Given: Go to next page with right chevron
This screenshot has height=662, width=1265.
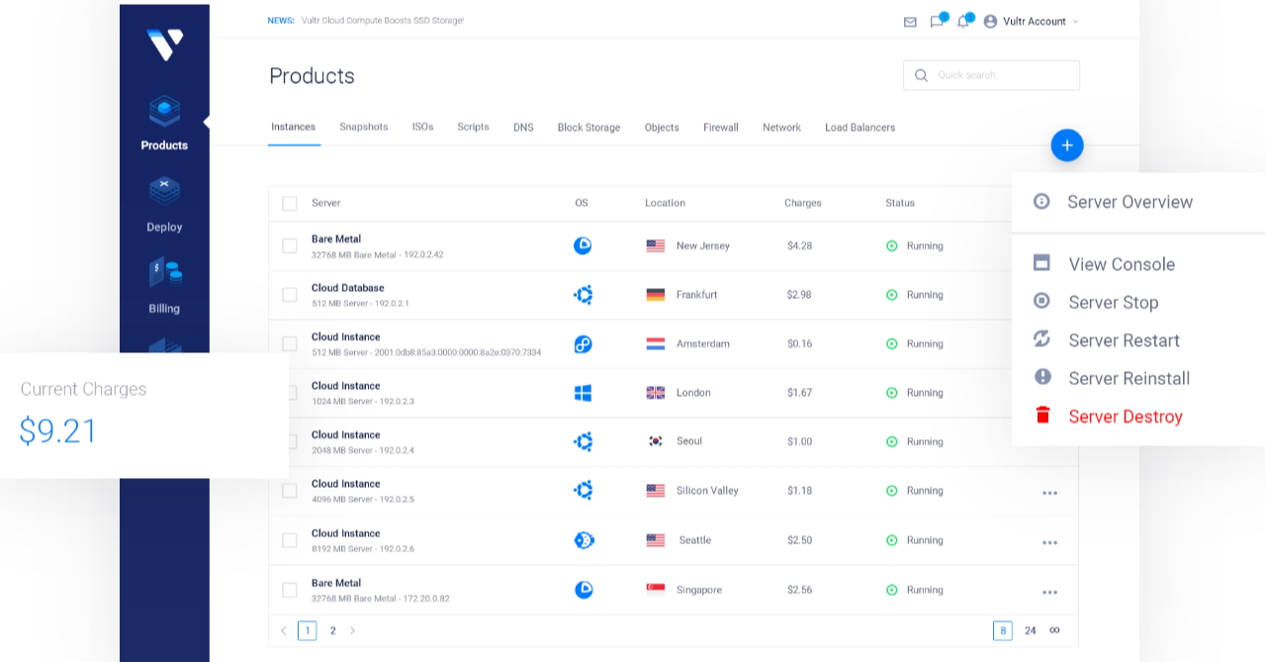Looking at the screenshot, I should pos(352,630).
